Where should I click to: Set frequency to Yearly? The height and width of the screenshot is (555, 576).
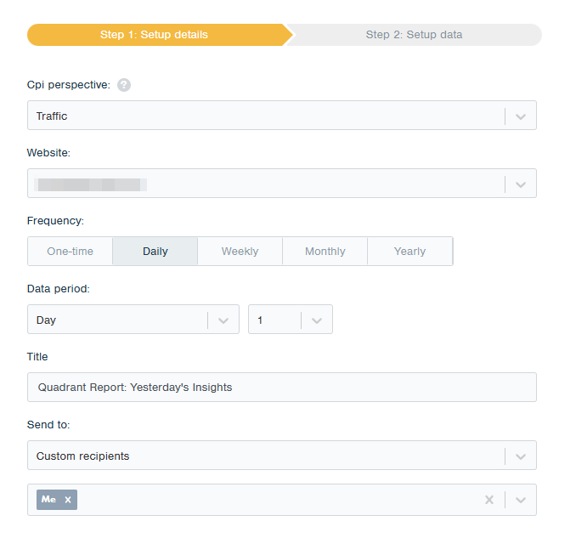[410, 252]
